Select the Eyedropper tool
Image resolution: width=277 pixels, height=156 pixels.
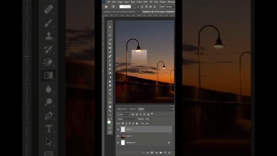click(110, 52)
